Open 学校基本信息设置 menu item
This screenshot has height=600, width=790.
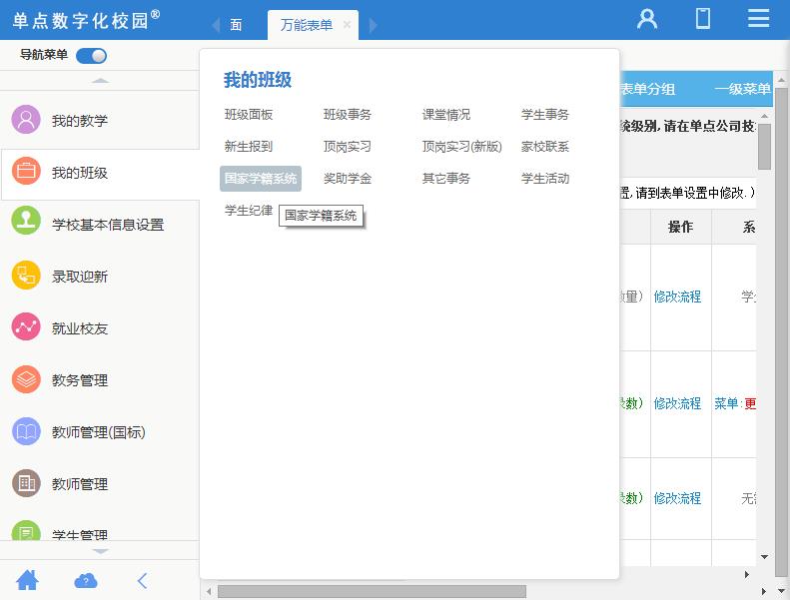coord(108,225)
